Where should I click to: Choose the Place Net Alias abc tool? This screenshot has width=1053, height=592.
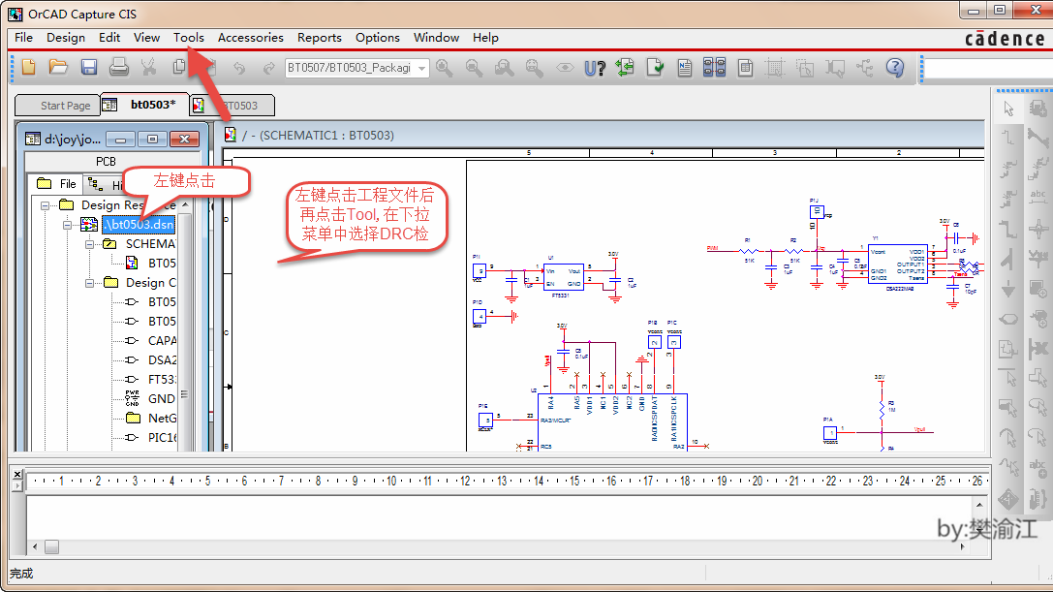click(x=1038, y=197)
